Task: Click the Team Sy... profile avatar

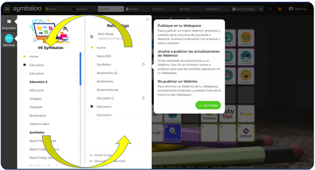Action: [x=291, y=9]
